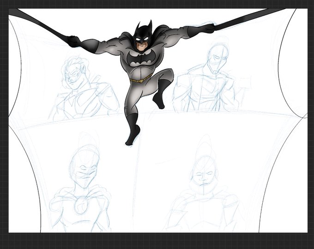This screenshot has width=314, height=249.
Task: Click the round chest emblem on the sketched figure
Action: (82, 204)
